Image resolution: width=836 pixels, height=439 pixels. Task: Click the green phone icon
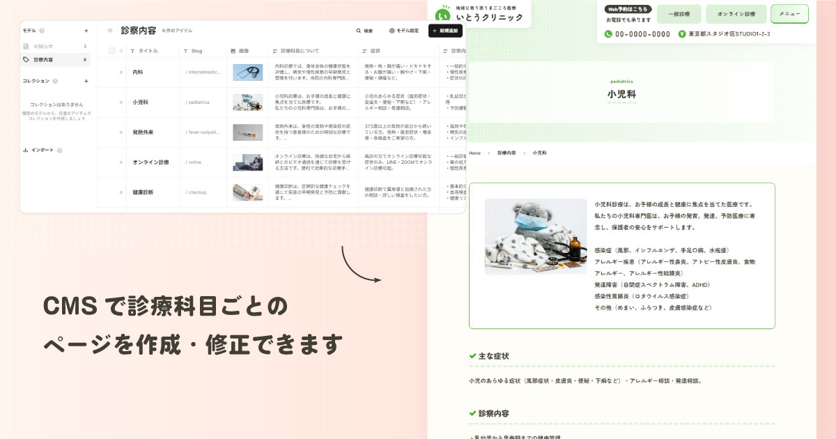608,33
